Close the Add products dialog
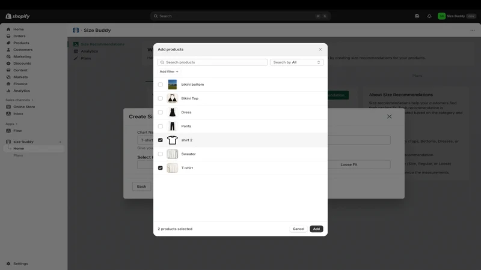 [320, 49]
